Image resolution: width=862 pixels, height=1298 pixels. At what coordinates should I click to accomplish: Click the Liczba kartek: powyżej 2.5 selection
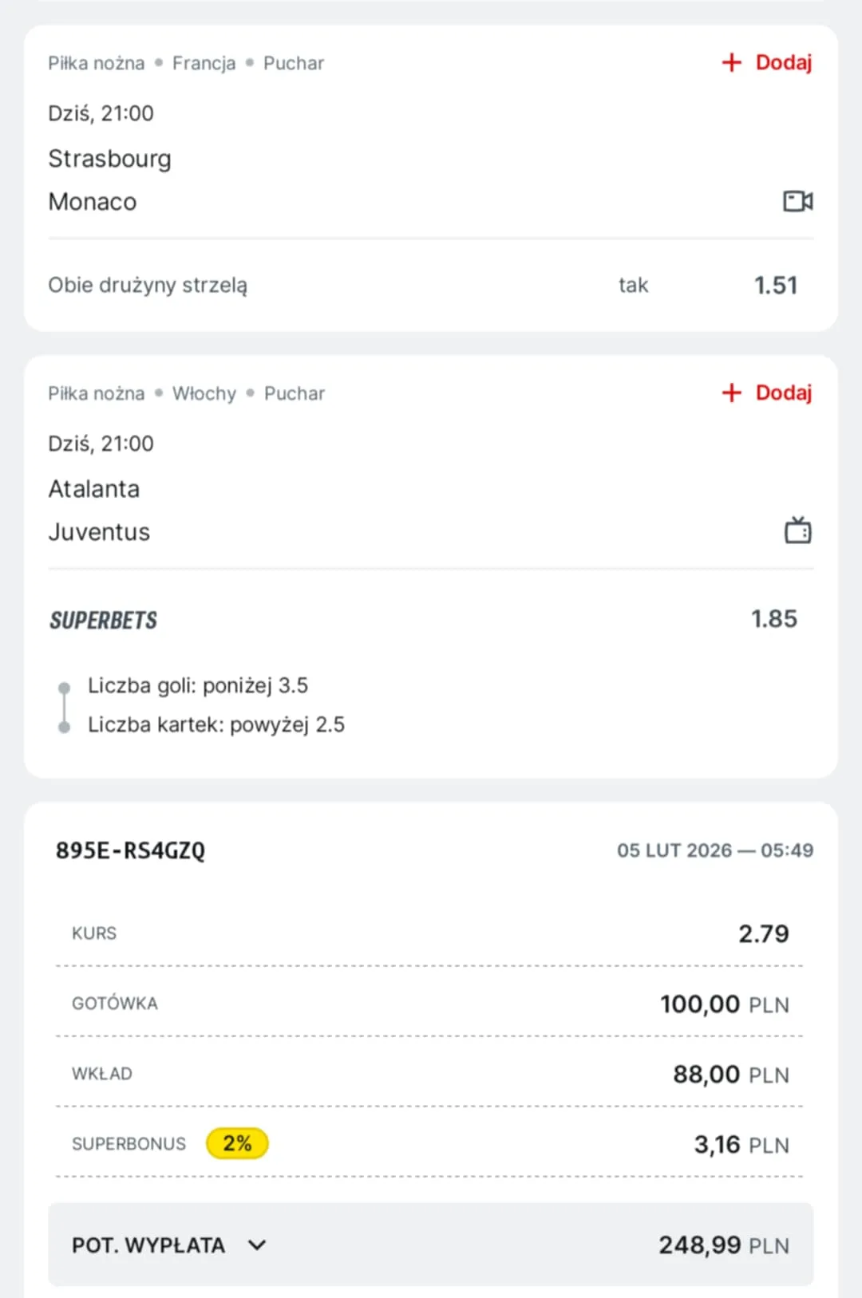pyautogui.click(x=216, y=724)
